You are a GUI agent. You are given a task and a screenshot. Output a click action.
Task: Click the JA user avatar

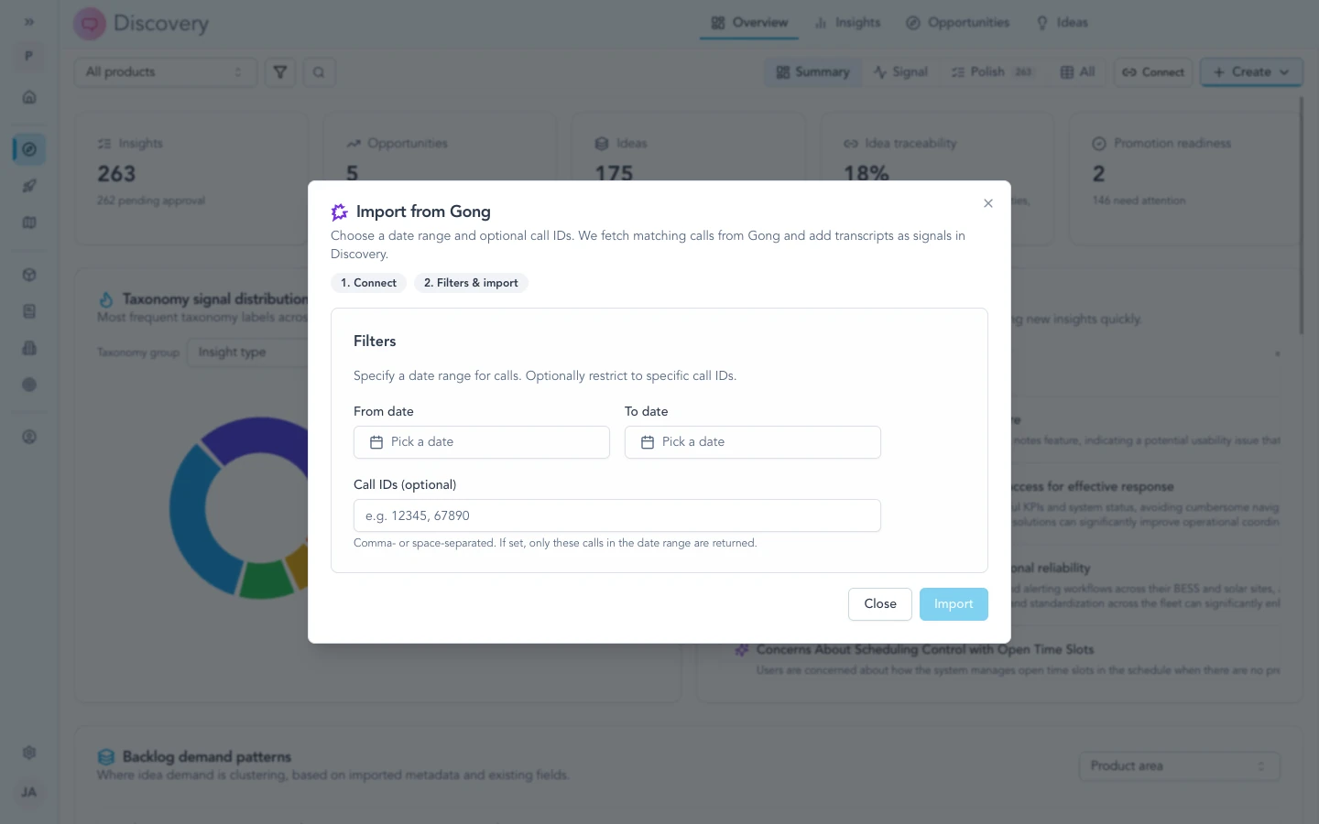tap(29, 792)
